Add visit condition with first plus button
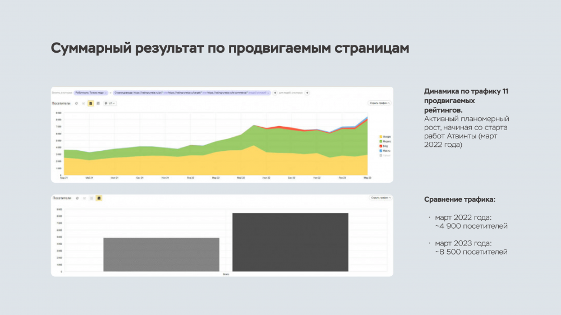This screenshot has width=561, height=315. (275, 93)
